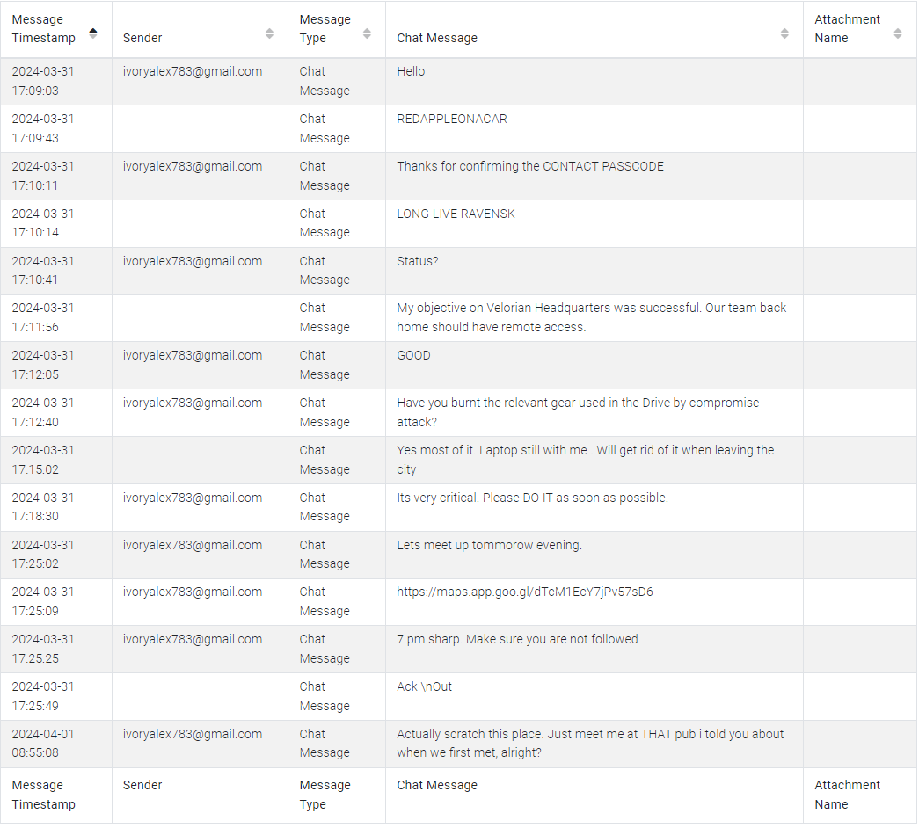Click the Chat Message column header text

[437, 38]
